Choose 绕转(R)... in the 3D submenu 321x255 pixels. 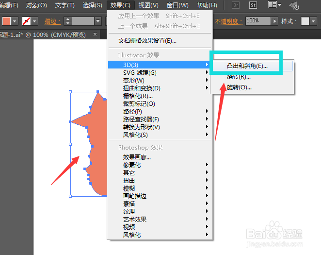pyautogui.click(x=252, y=77)
